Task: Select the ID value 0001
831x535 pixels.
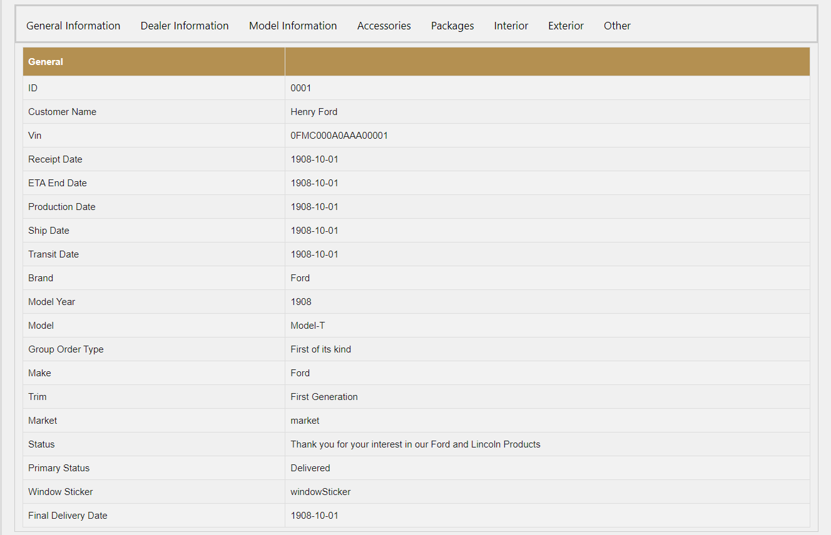Action: coord(301,88)
